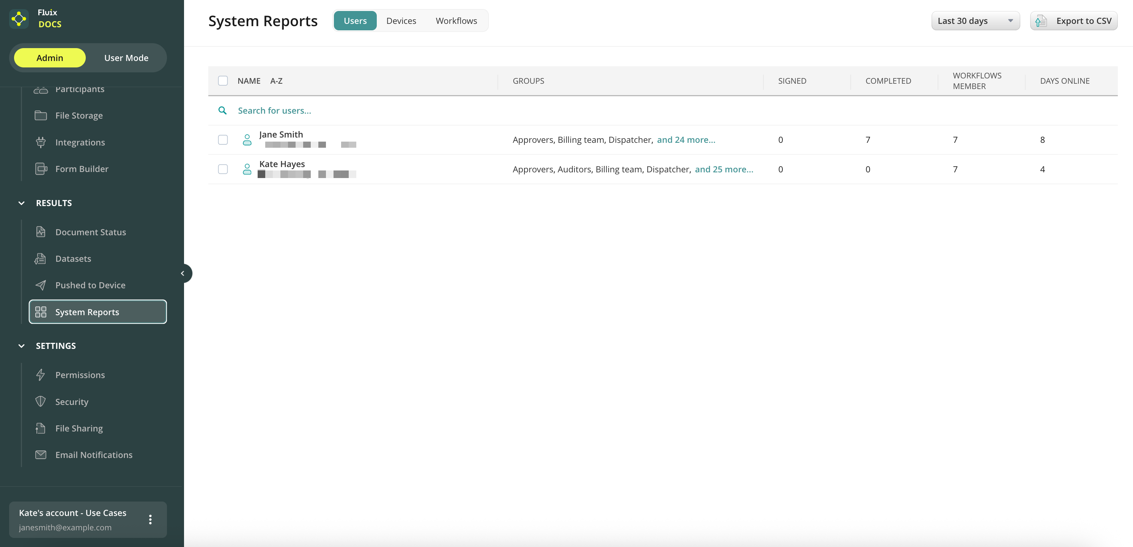This screenshot has width=1133, height=547.
Task: Check the select-all checkbox in header
Action: 223,81
